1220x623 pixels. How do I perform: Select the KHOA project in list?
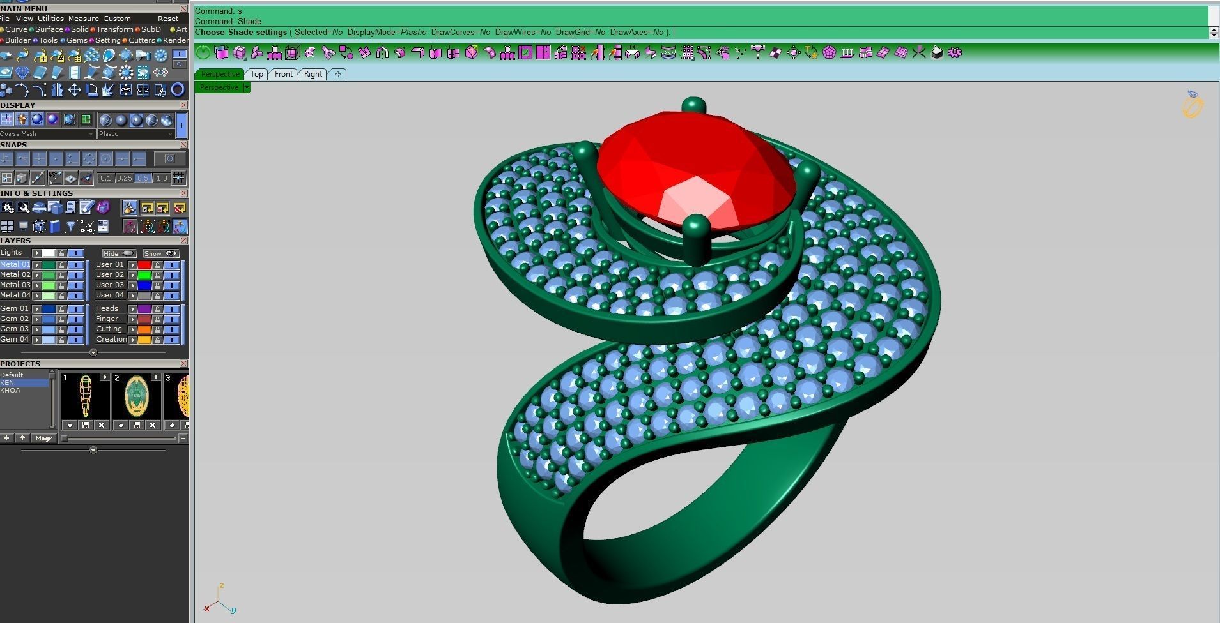10,391
